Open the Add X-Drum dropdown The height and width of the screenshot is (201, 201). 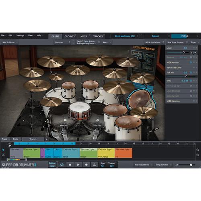point(10,42)
